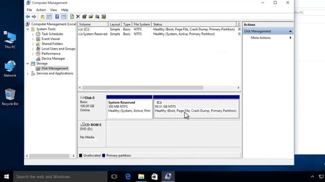
Task: Click the Open folder toolbar icon
Action: tap(91, 17)
